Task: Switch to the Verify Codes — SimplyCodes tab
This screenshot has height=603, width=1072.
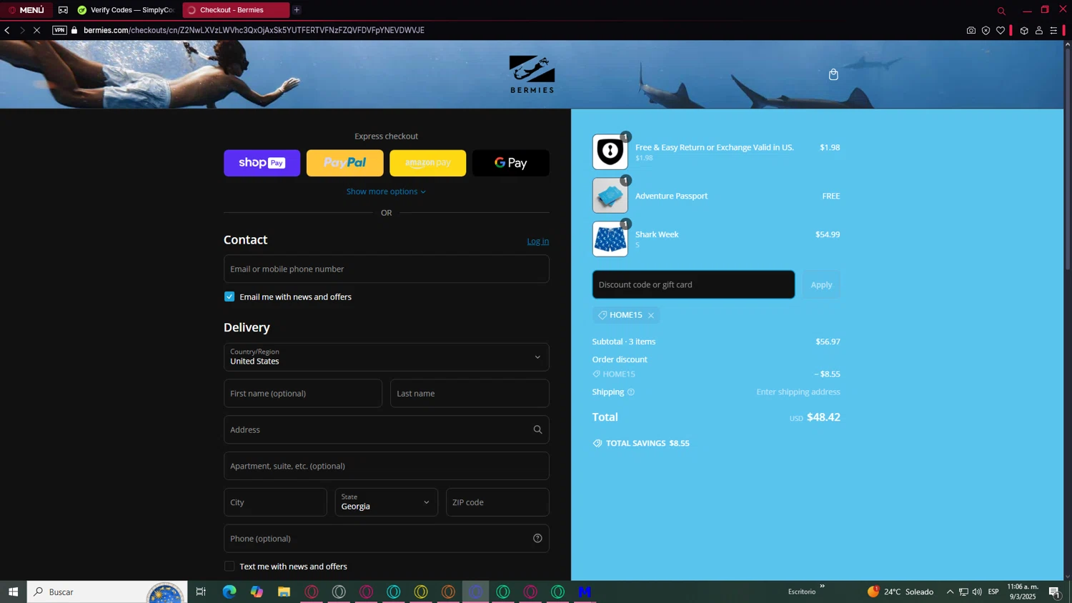Action: [126, 10]
